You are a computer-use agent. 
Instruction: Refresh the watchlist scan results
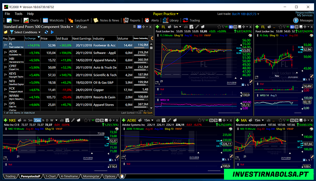click(46, 32)
